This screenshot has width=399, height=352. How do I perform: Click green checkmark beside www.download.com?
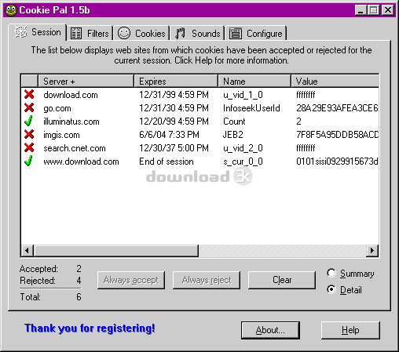[28, 161]
